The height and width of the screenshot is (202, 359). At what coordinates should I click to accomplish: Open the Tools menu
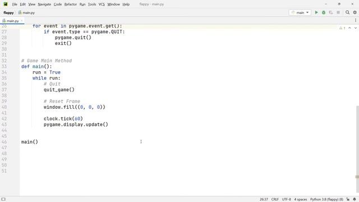click(x=92, y=4)
